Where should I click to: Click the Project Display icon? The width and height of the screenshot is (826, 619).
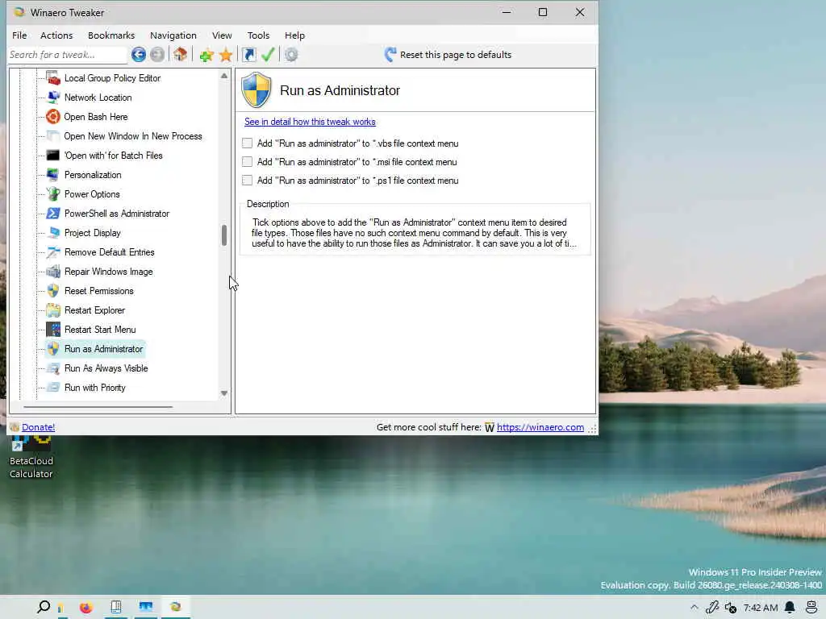53,233
